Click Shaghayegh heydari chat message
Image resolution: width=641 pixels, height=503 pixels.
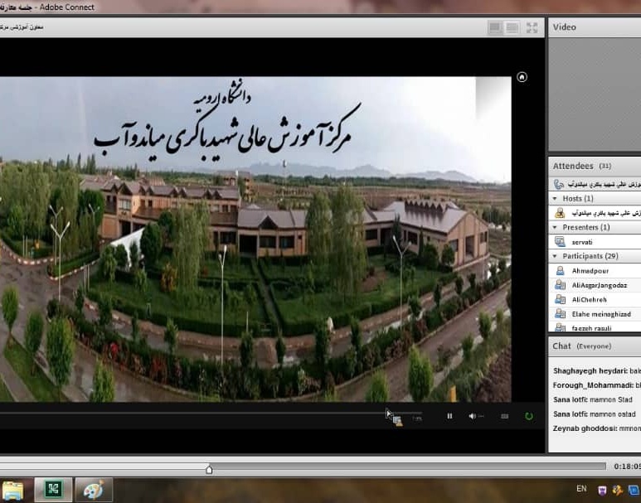tap(597, 371)
